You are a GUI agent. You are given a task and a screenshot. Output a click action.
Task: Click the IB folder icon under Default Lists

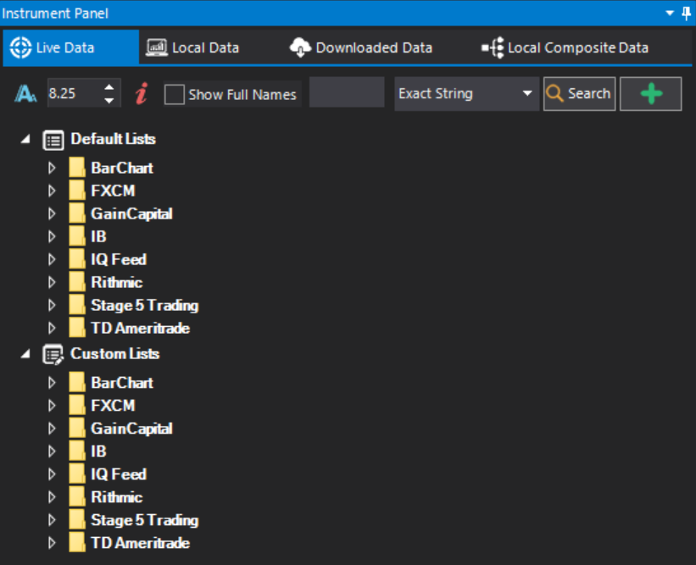click(x=77, y=236)
